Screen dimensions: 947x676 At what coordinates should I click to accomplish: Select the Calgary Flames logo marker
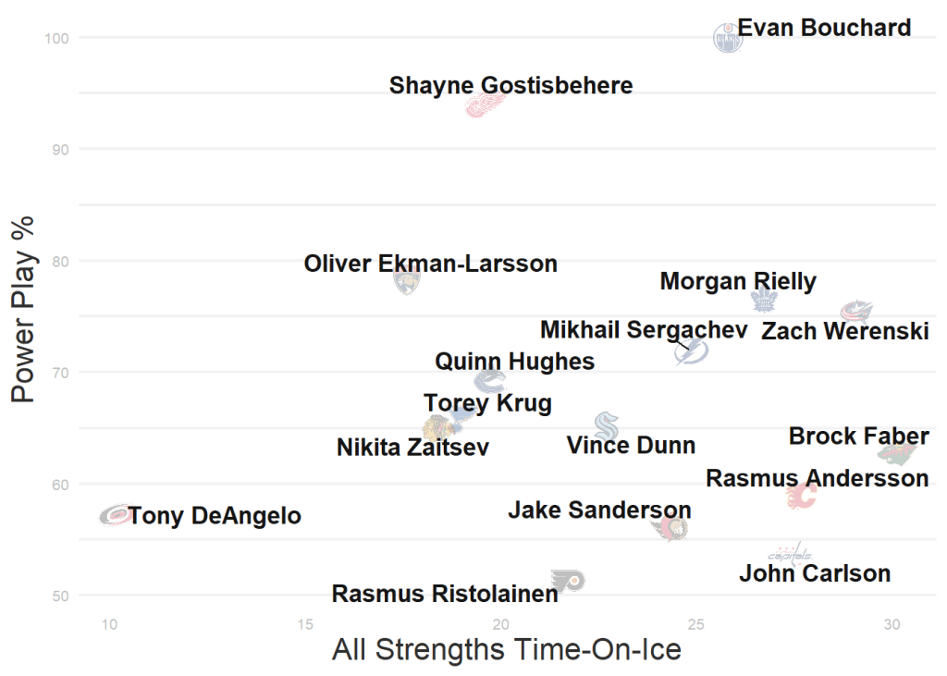coord(802,498)
